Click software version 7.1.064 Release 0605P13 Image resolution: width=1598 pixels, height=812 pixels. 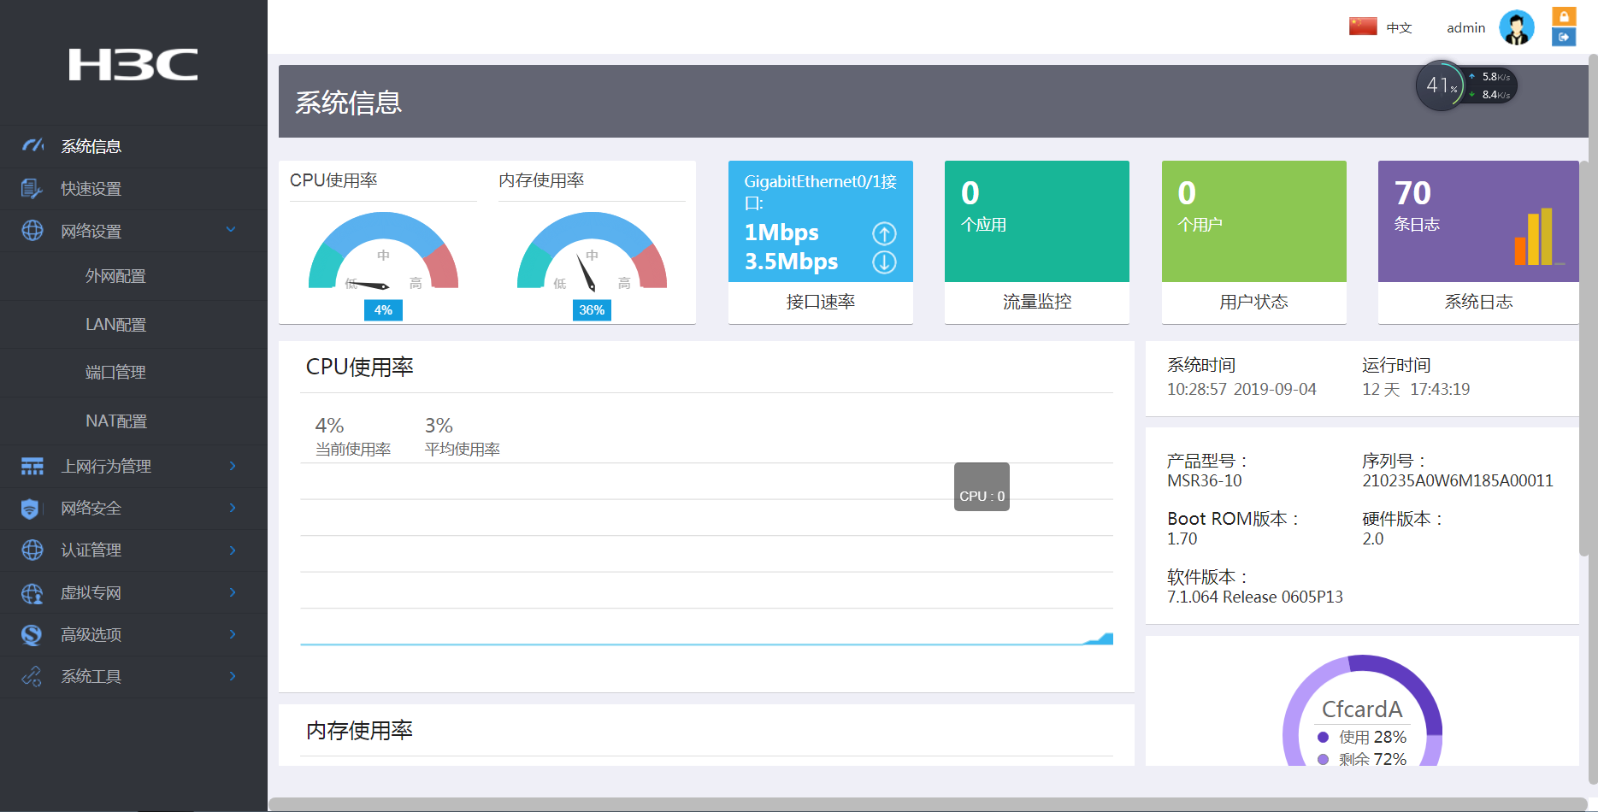(x=1255, y=597)
